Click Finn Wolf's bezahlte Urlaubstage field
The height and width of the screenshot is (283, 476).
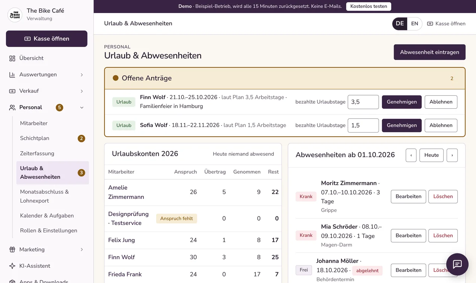point(363,102)
